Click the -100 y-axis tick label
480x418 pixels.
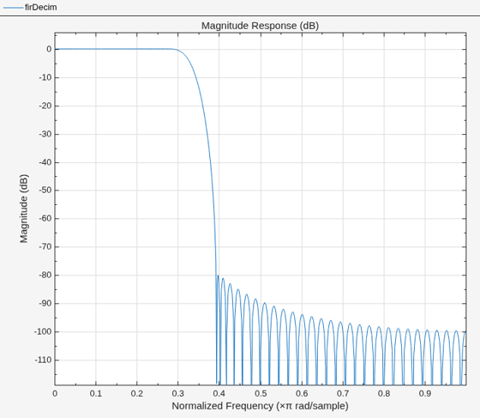(43, 331)
